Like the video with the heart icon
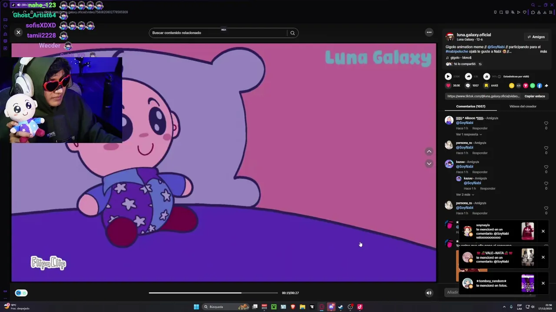The image size is (556, 312). 448,85
